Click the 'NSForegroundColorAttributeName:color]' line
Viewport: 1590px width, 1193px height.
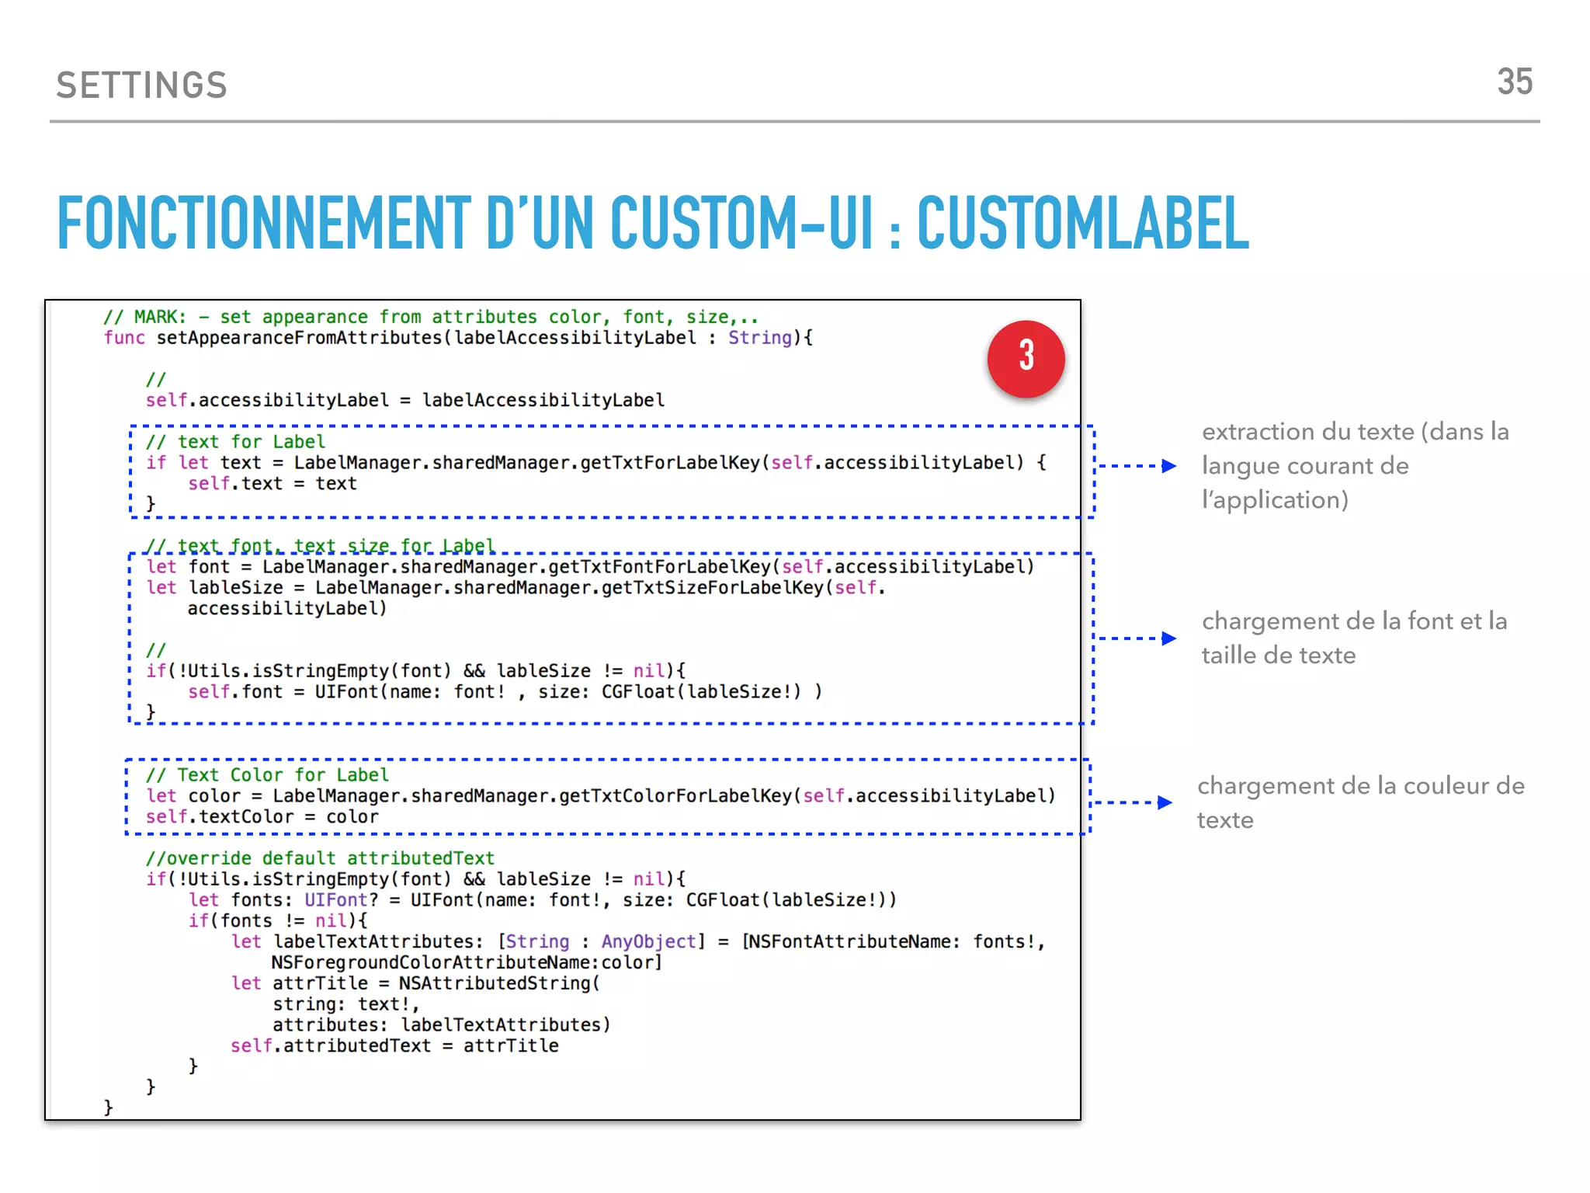467,963
